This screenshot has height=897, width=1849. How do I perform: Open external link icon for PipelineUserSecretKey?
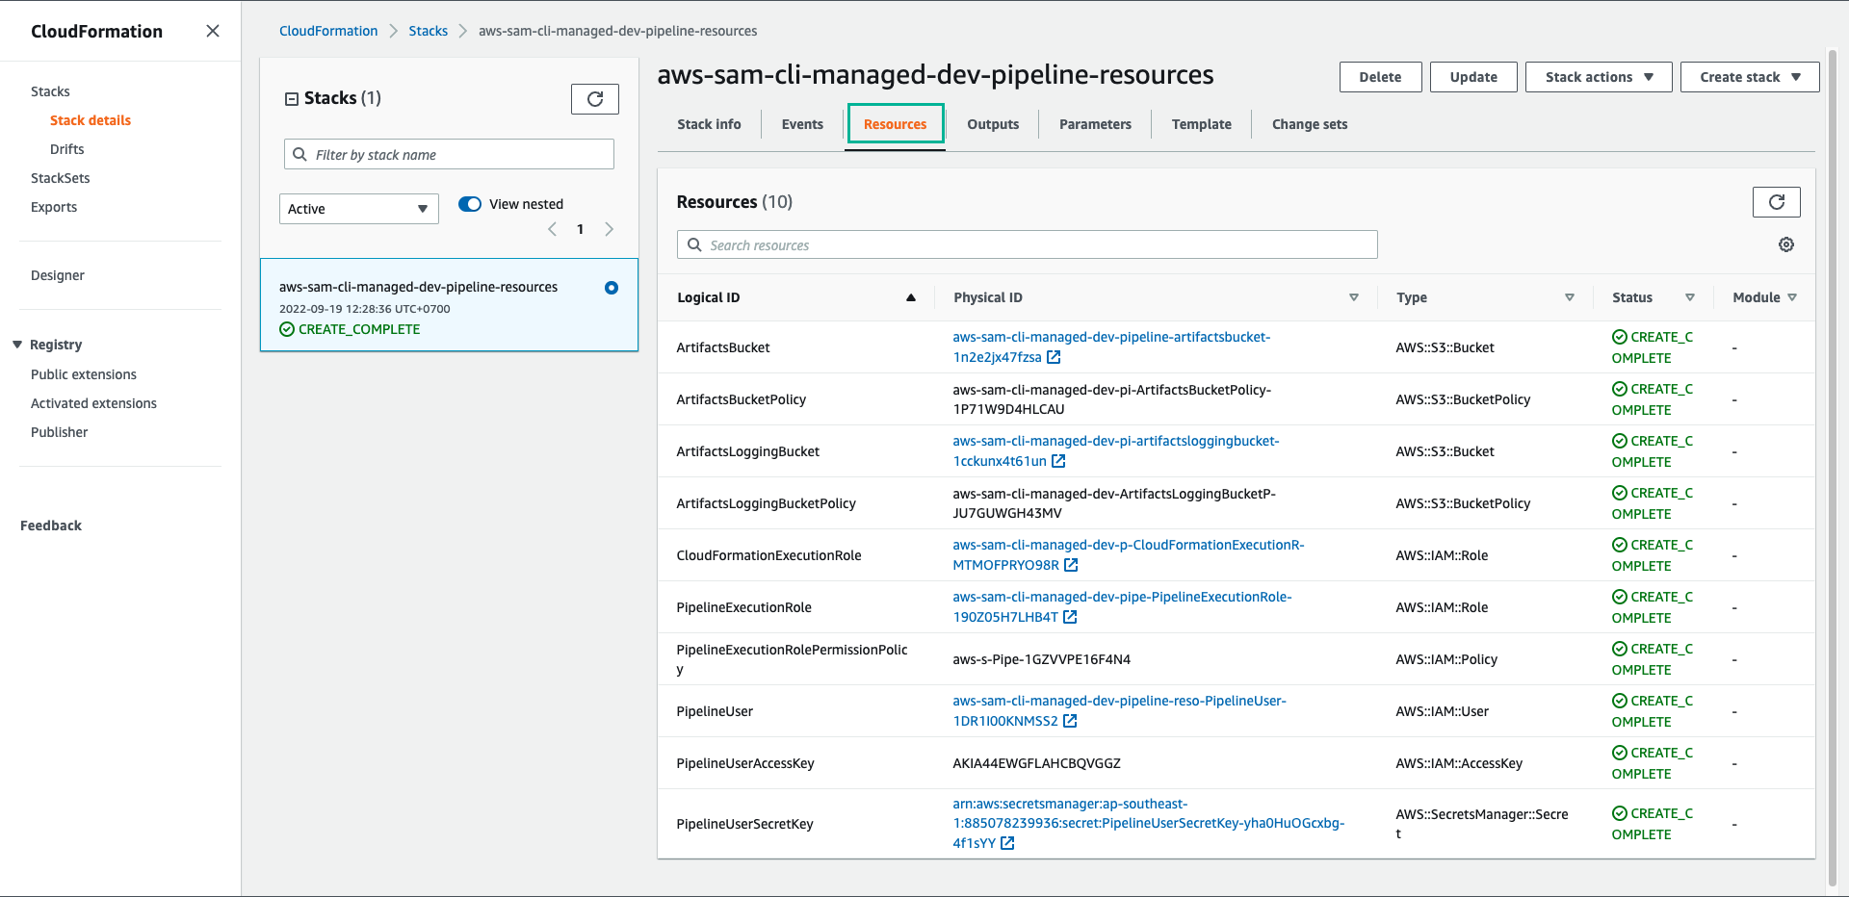click(x=1007, y=843)
